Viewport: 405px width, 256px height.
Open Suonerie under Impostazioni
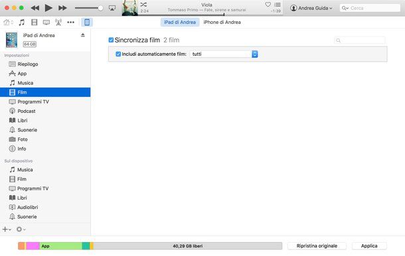[x=45, y=130]
